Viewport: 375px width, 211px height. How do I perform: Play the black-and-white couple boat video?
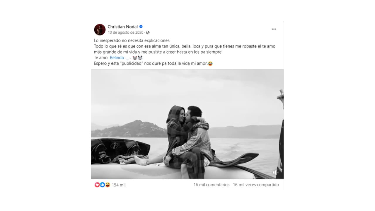187,124
